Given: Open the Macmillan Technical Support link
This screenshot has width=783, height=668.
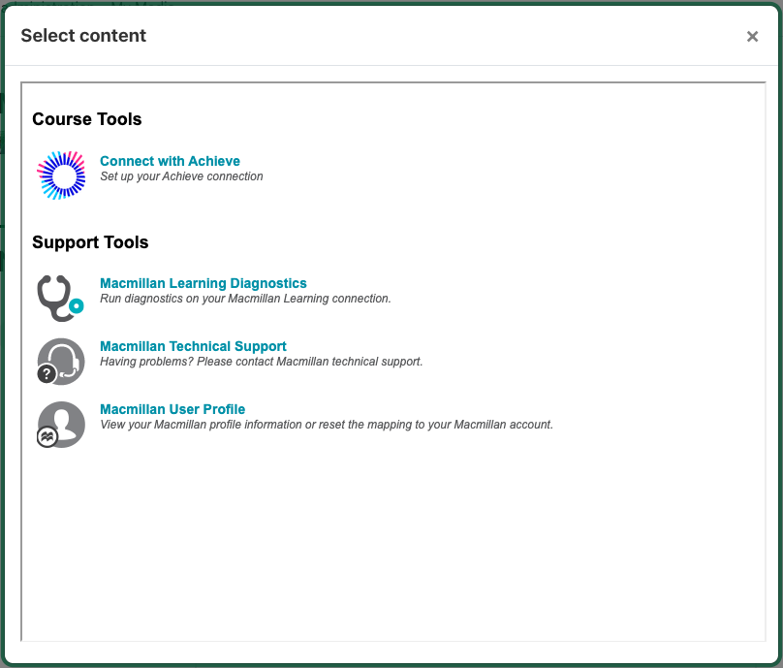Looking at the screenshot, I should click(x=193, y=346).
